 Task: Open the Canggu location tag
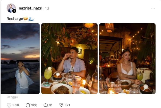coord(12,97)
